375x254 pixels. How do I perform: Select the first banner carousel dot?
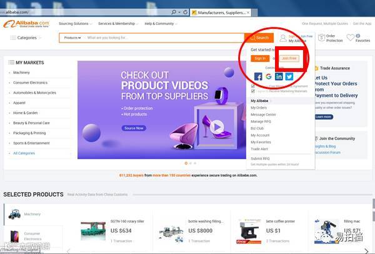click(186, 163)
